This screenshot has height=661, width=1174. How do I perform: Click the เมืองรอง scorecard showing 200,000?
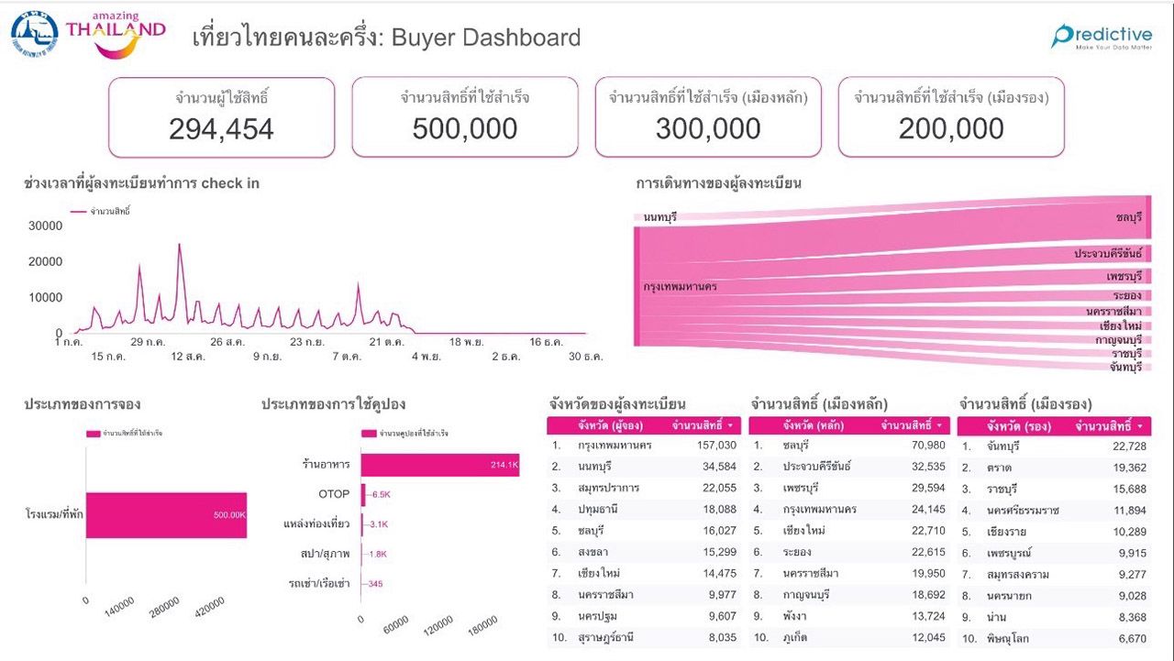coord(951,117)
